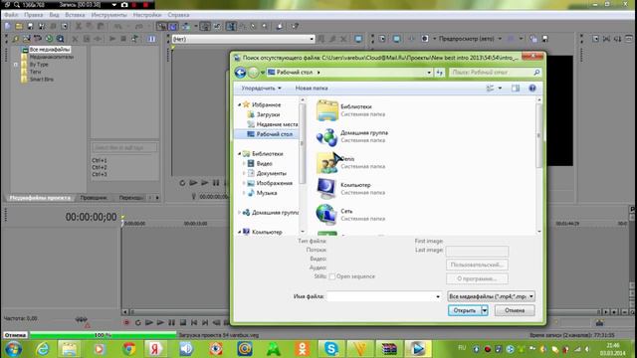Click the New project icon in Vegas toolbar
This screenshot has width=637, height=358.
coord(8,27)
